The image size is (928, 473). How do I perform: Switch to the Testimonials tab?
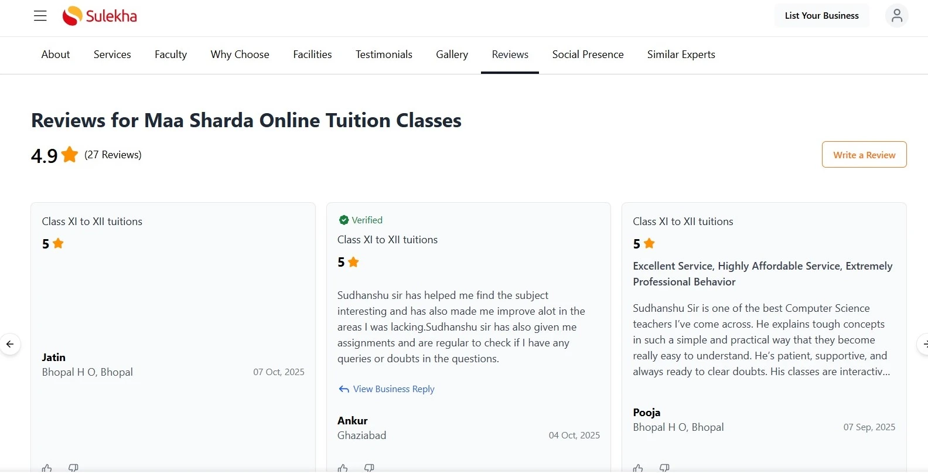[x=384, y=54]
